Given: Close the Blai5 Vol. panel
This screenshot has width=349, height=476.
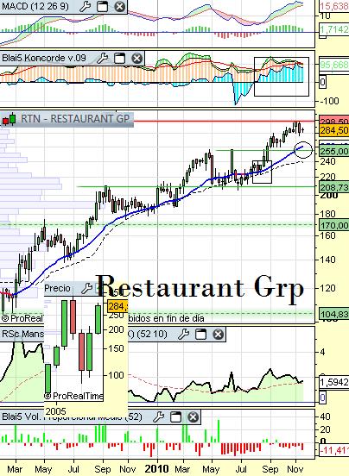Looking at the screenshot, I should point(193,417).
